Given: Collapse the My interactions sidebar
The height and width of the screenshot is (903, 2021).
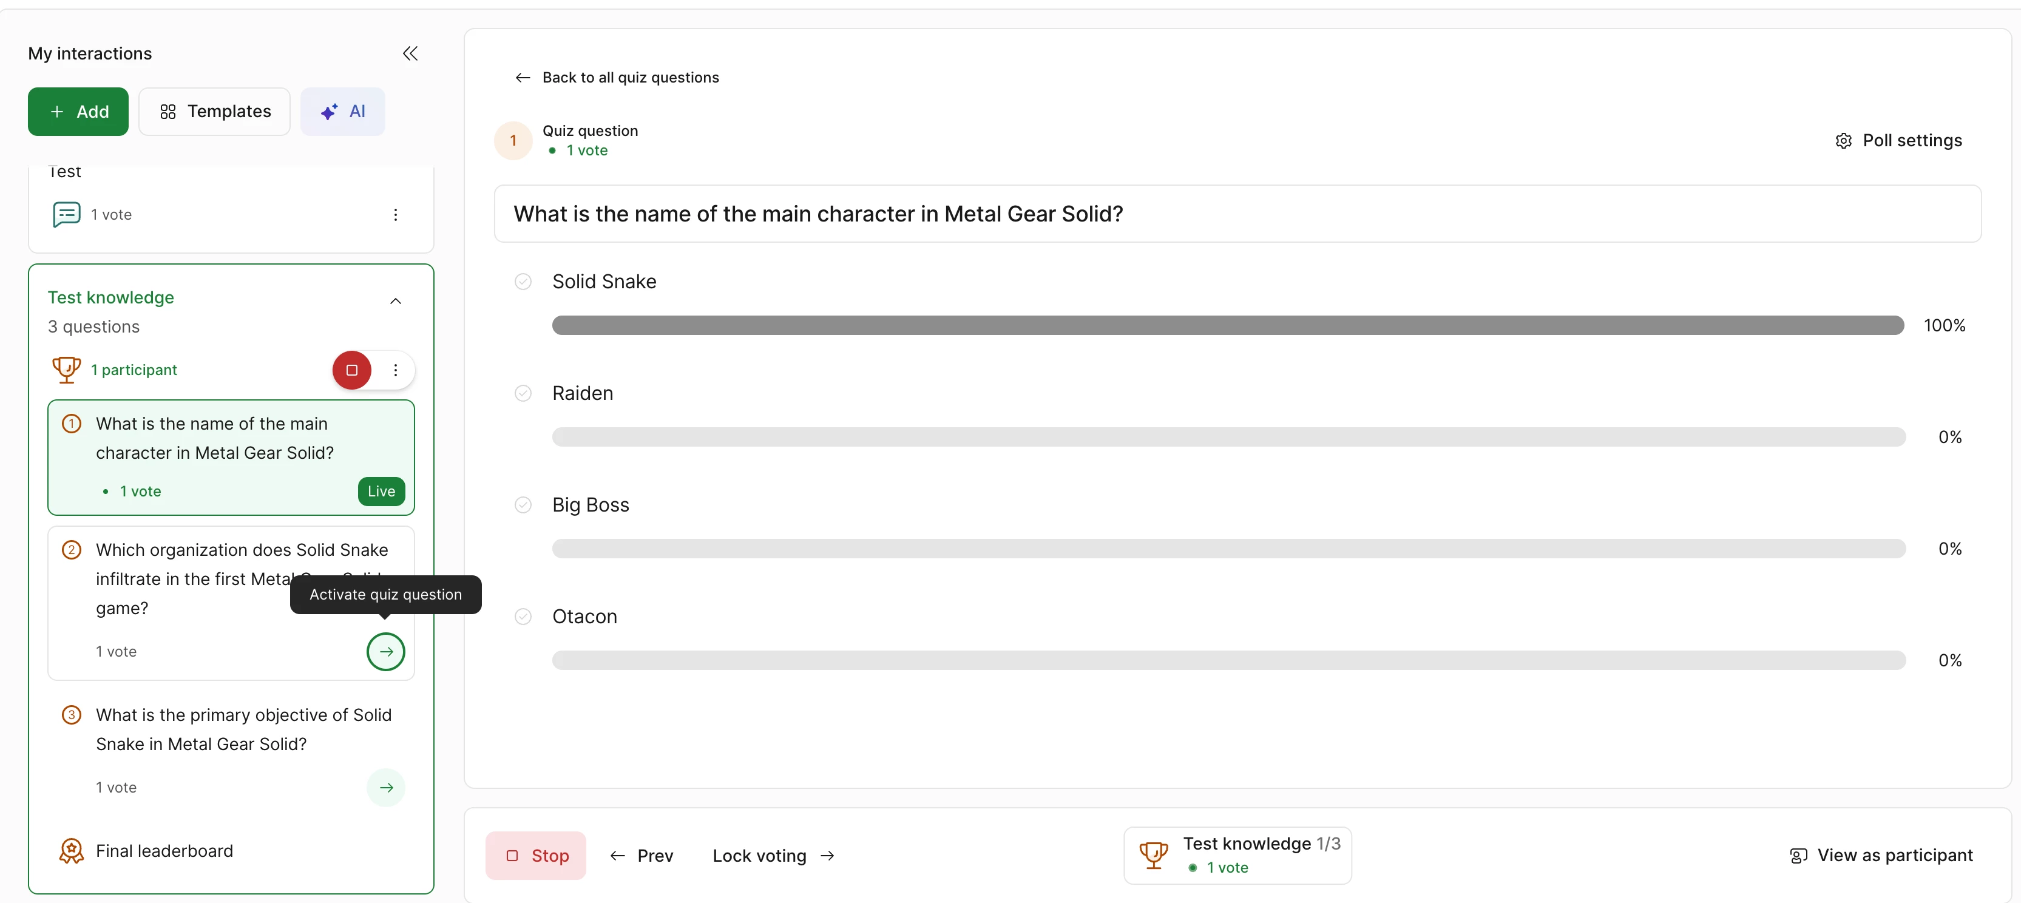Looking at the screenshot, I should [x=410, y=53].
